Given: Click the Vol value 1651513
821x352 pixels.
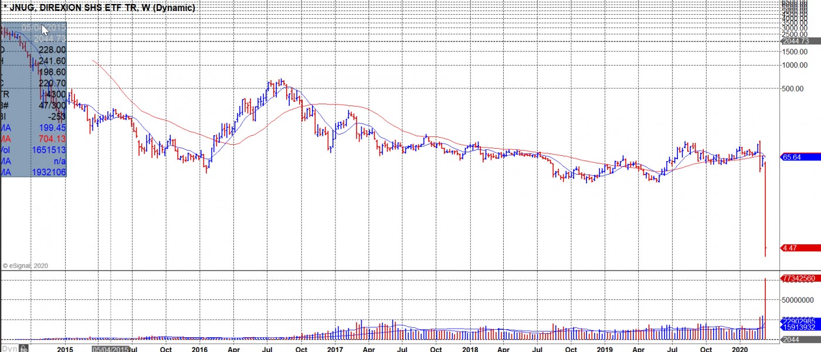Looking at the screenshot, I should (48, 149).
